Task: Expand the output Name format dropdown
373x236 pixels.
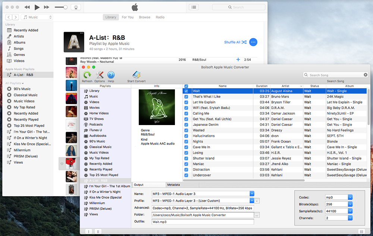Action: coord(252,194)
